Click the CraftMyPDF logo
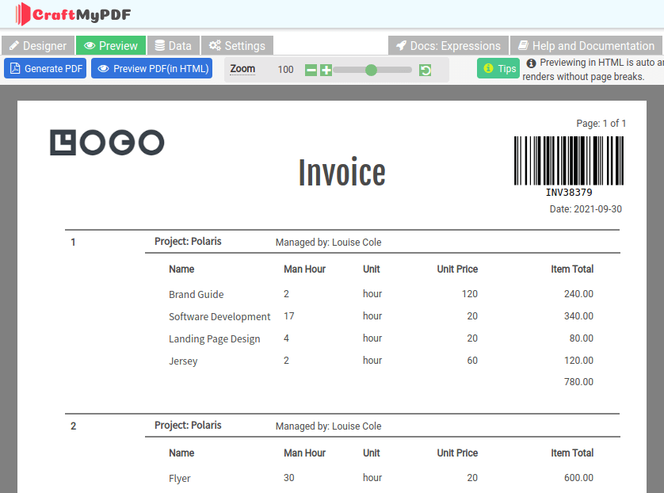Image resolution: width=664 pixels, height=493 pixels. click(73, 14)
